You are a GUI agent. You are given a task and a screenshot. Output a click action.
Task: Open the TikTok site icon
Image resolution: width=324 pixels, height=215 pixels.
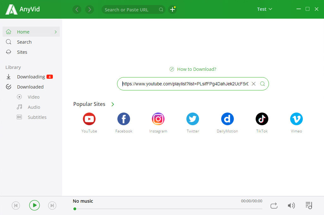pos(262,119)
